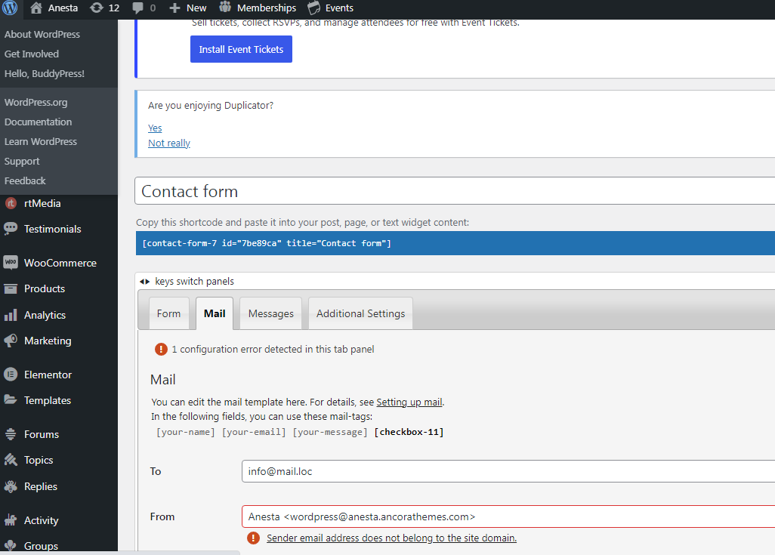Open Documentation menu link
This screenshot has width=775, height=555.
click(x=38, y=122)
